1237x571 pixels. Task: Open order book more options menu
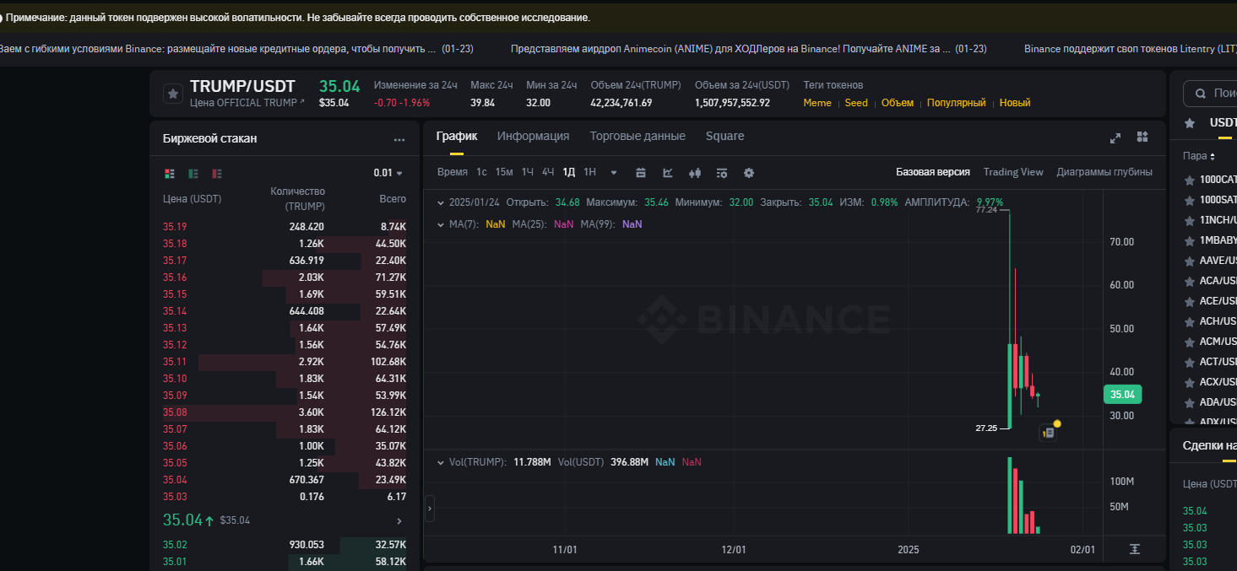399,139
